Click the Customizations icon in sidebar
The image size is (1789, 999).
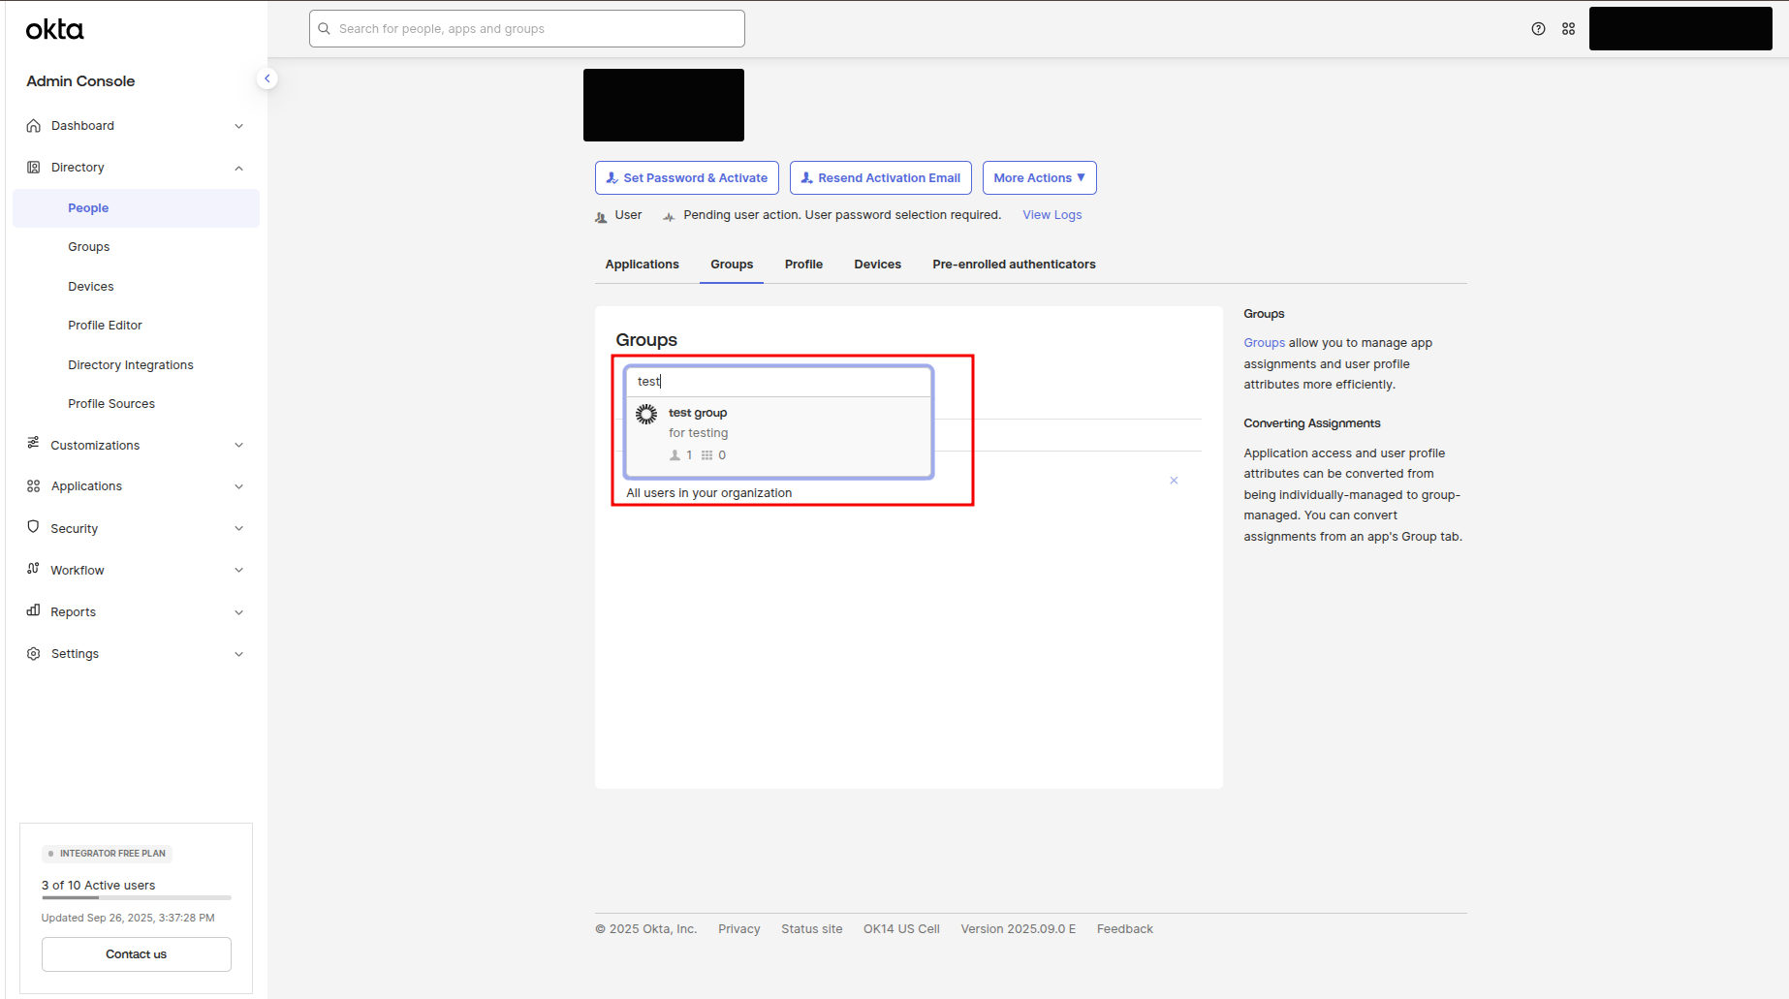pos(34,444)
